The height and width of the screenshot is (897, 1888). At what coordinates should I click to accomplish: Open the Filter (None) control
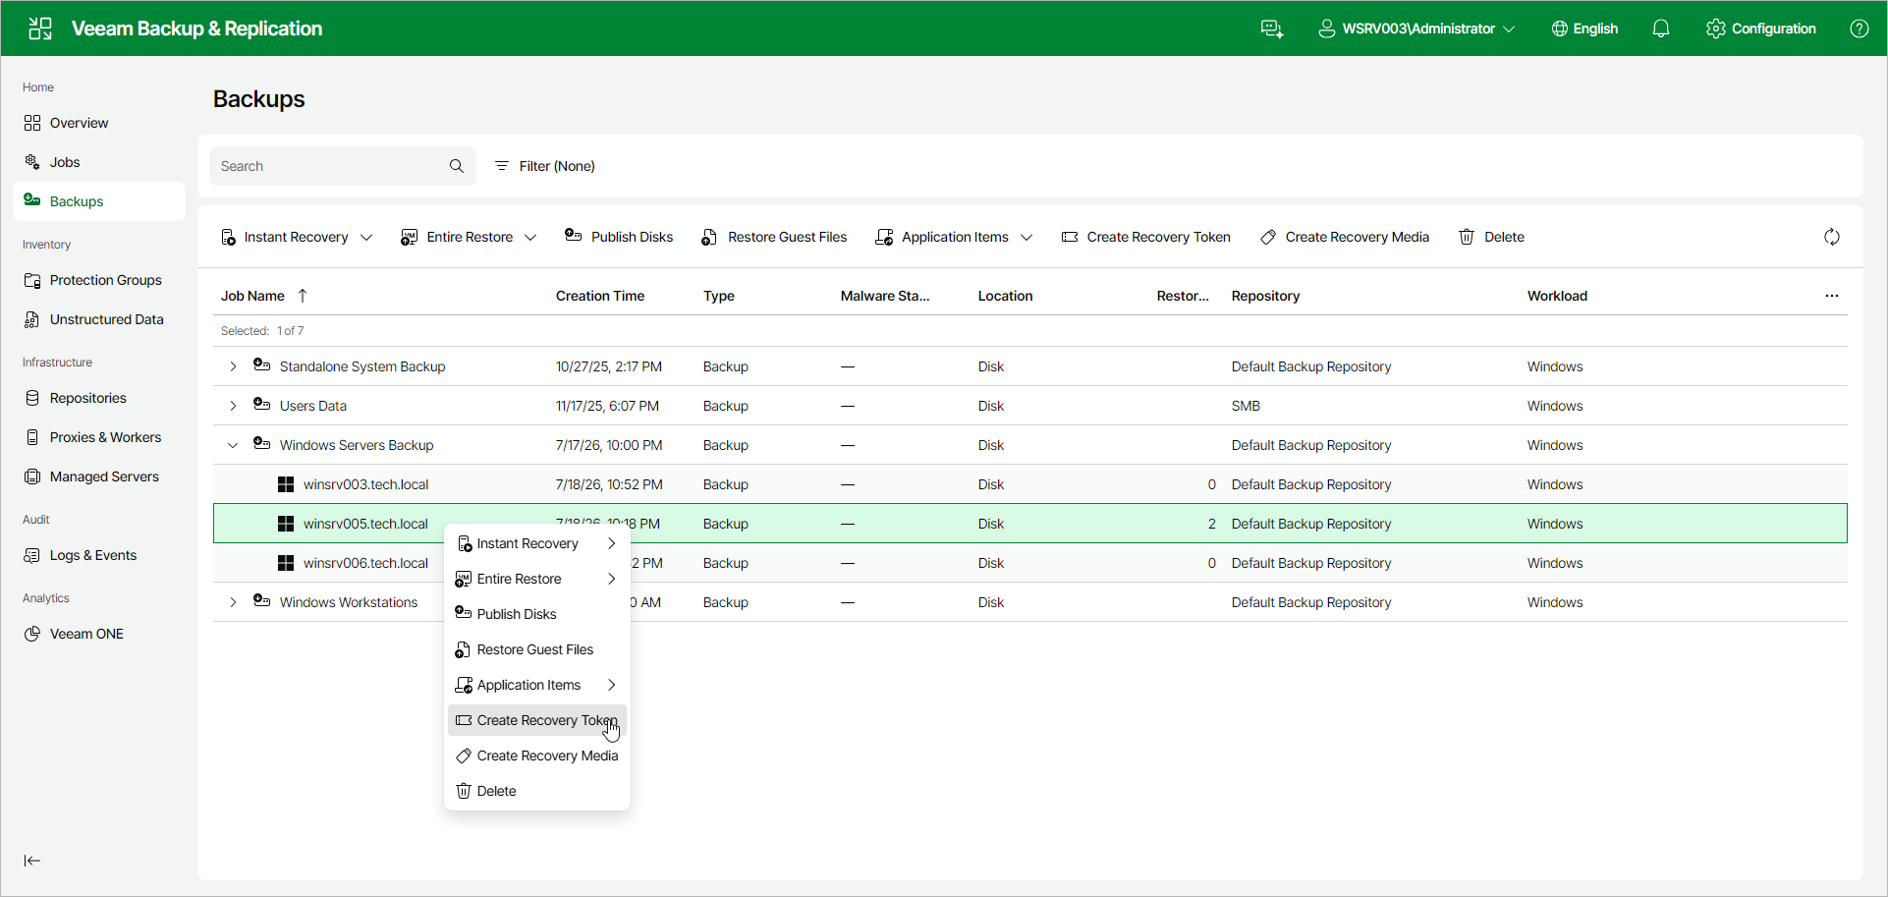coord(545,166)
